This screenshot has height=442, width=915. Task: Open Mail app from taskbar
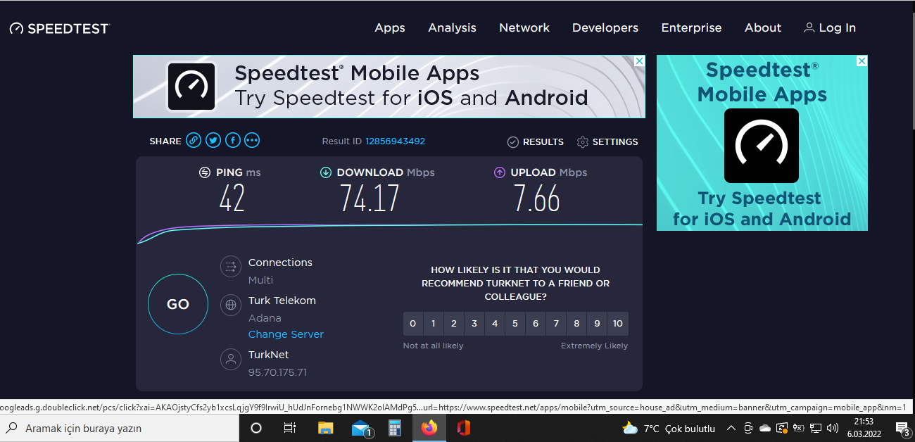point(361,428)
